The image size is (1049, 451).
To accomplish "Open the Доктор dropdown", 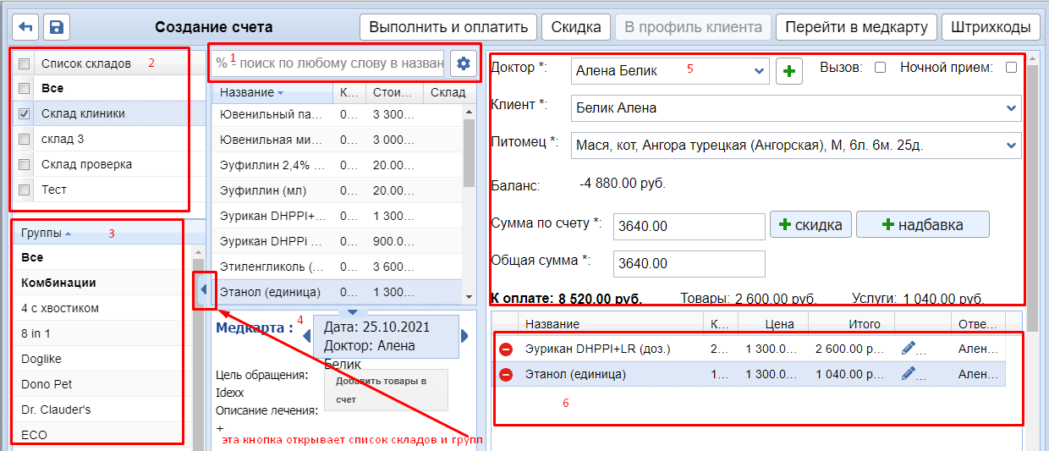I will (758, 71).
